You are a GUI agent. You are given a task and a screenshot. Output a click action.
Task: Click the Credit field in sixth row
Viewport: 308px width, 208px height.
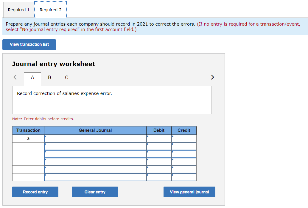click(x=184, y=177)
